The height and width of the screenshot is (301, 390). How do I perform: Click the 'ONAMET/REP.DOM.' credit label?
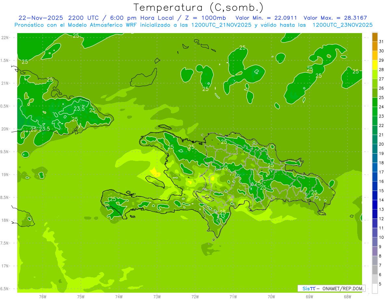click(x=343, y=288)
